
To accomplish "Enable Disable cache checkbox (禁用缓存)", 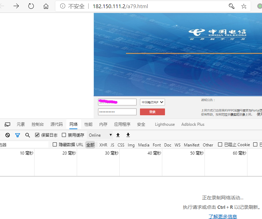I will pos(64,135).
